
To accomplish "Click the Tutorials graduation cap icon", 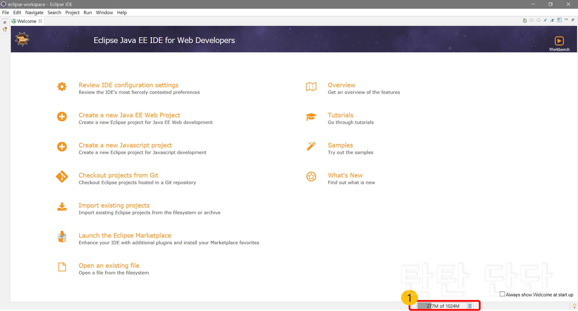I will pos(311,117).
